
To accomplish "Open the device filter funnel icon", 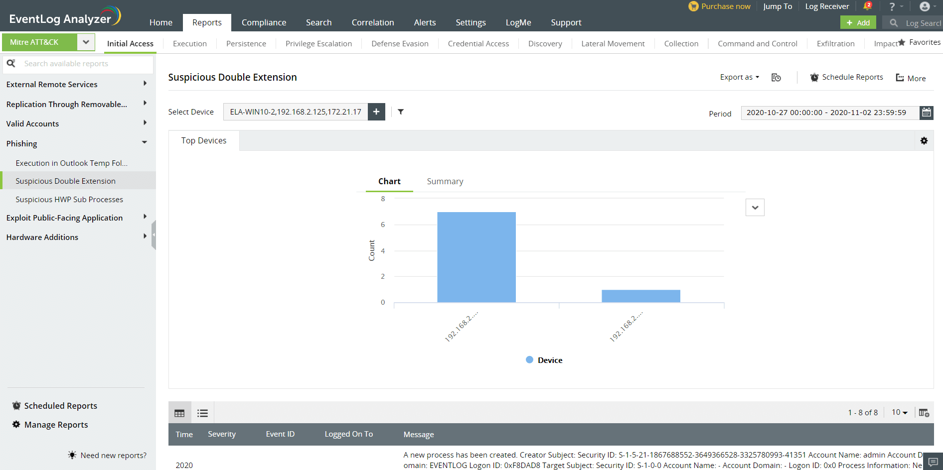I will (x=401, y=112).
